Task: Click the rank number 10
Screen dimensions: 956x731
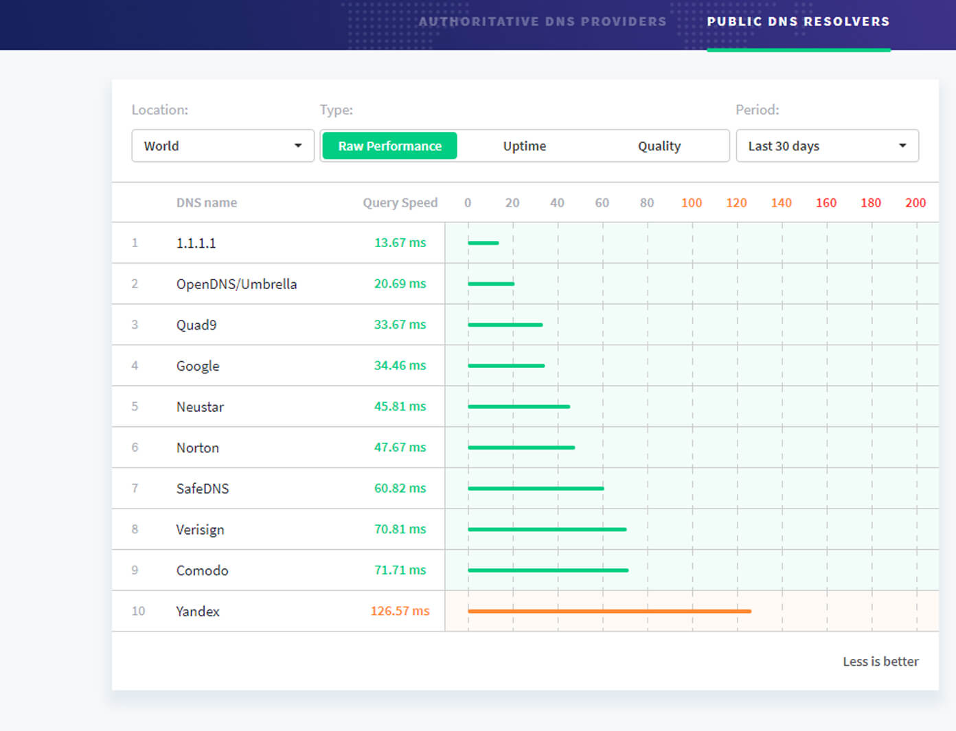Action: (x=138, y=611)
